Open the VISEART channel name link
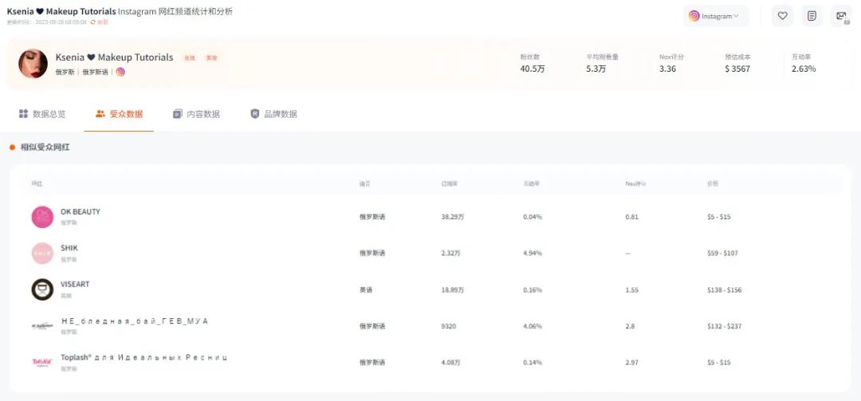 (x=75, y=285)
